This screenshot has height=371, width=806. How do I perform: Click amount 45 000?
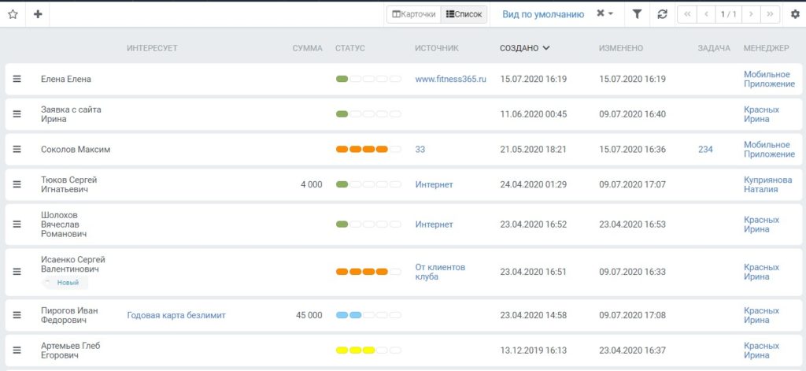click(x=309, y=315)
